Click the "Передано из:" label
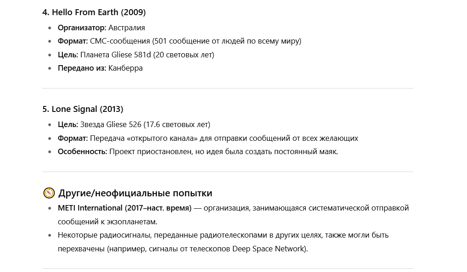Screen dimensions: 467x272 point(82,68)
